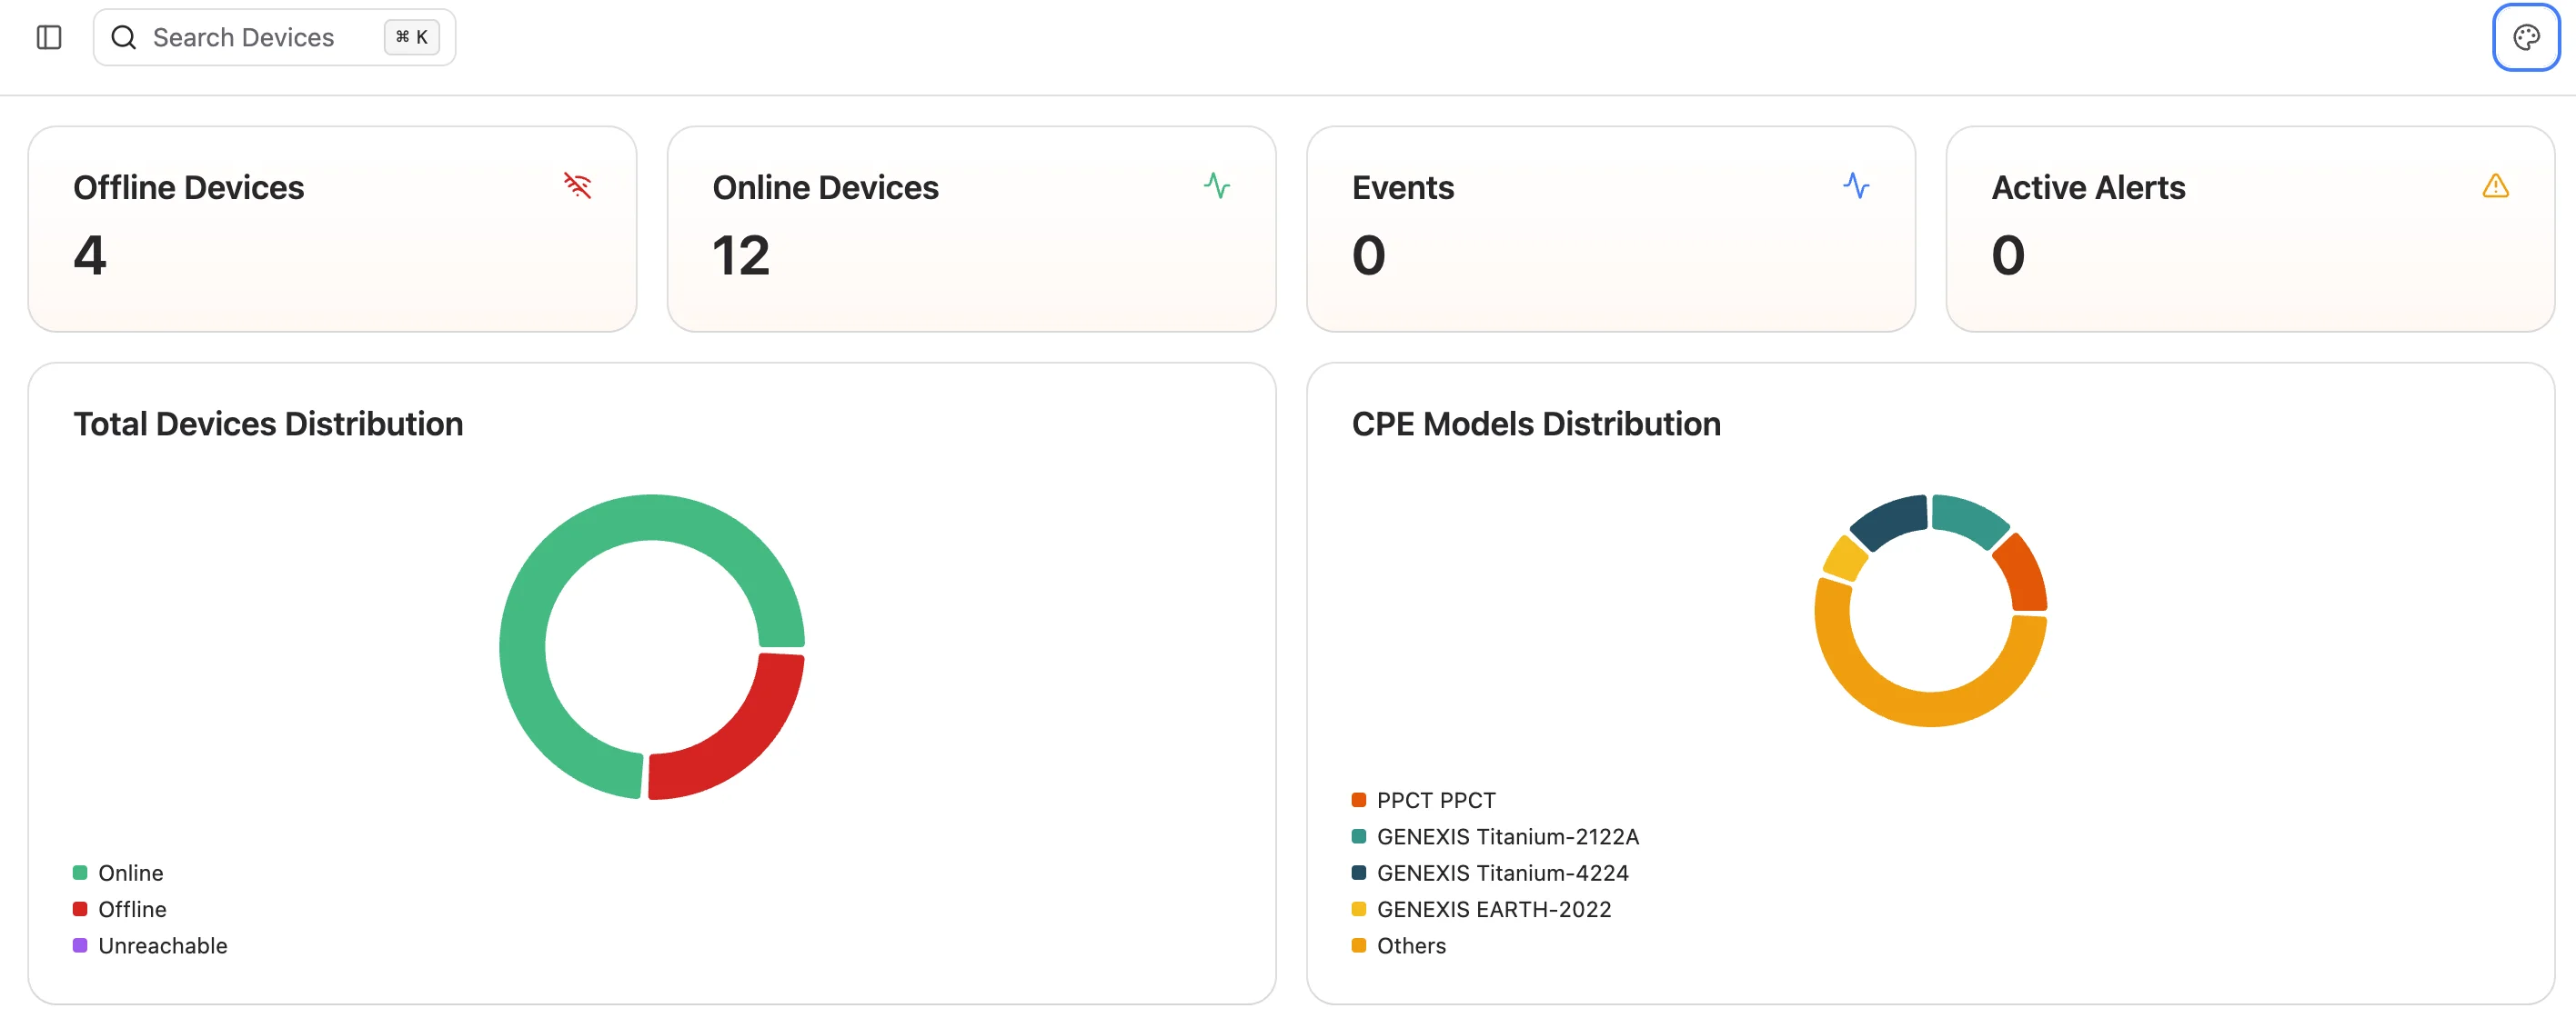Click the ⌘K shortcut badge
2576x1018 pixels.
coord(411,37)
